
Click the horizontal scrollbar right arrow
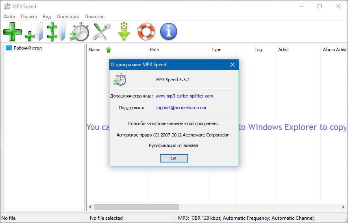(343, 207)
